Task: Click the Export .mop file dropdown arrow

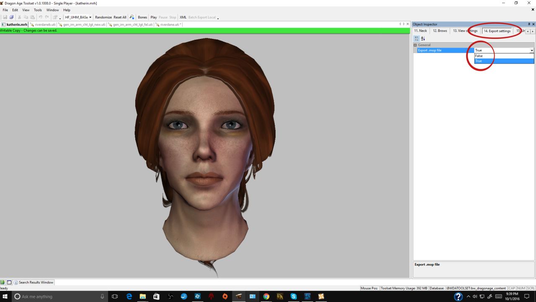Action: [532, 50]
